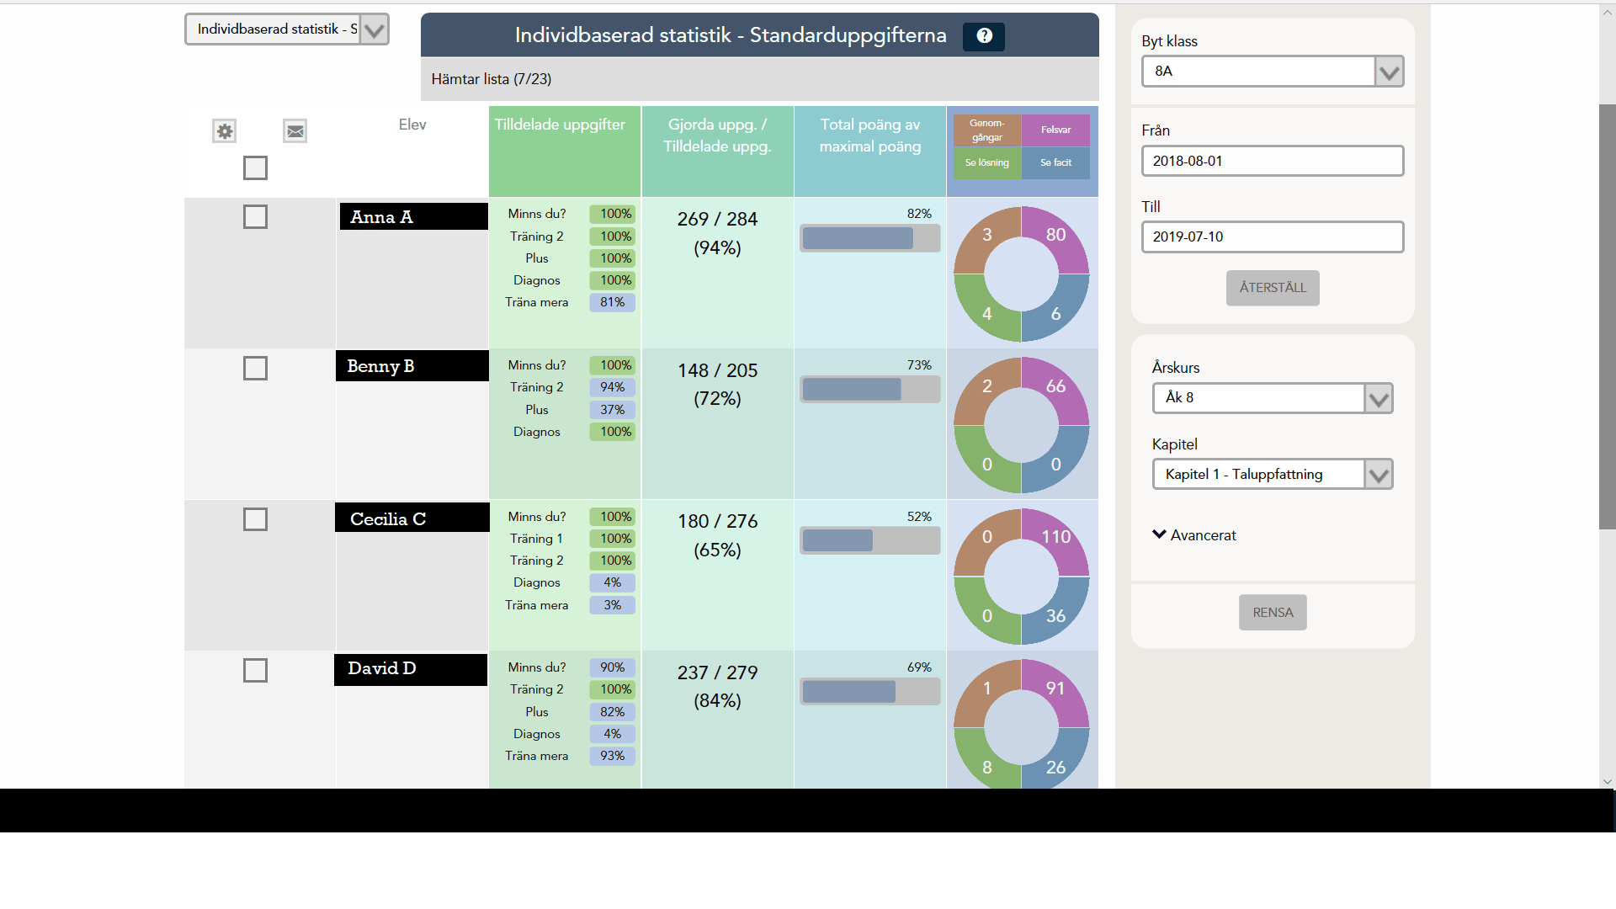This screenshot has height=909, width=1616.
Task: Click the RENSA button
Action: pyautogui.click(x=1273, y=613)
